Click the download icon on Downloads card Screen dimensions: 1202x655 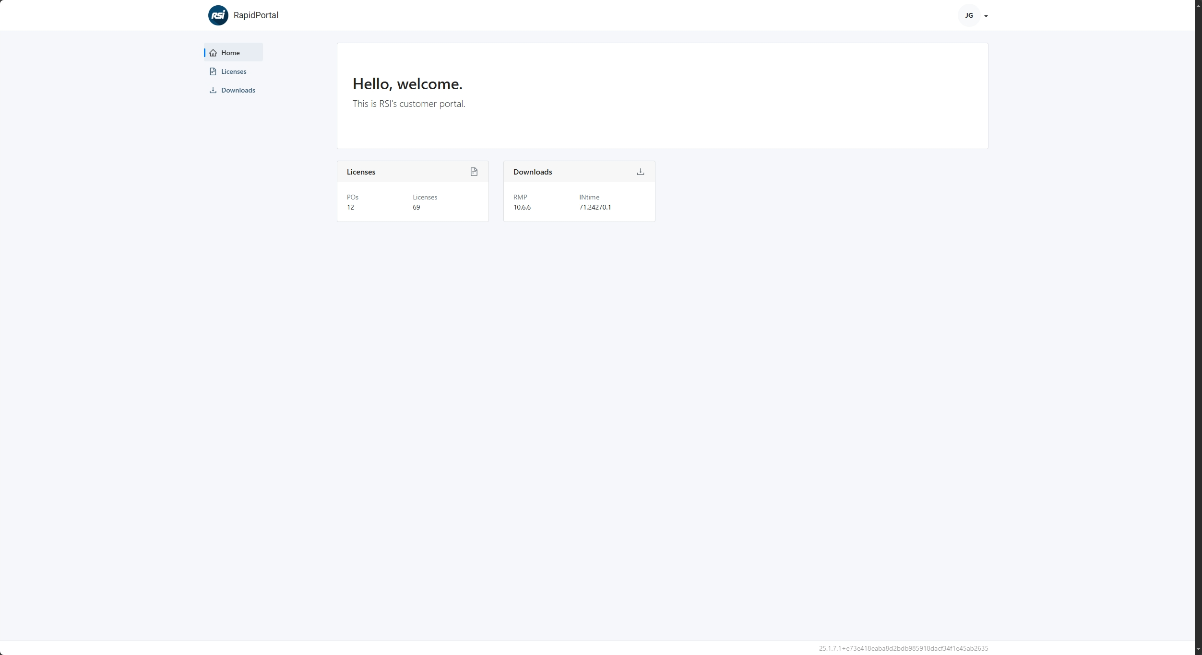[640, 172]
